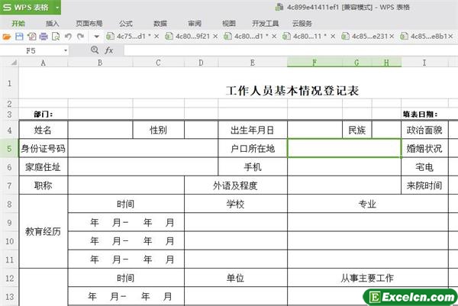This screenshot has width=458, height=306.
Task: Click the Save floppy disk icon
Action: pyautogui.click(x=19, y=37)
